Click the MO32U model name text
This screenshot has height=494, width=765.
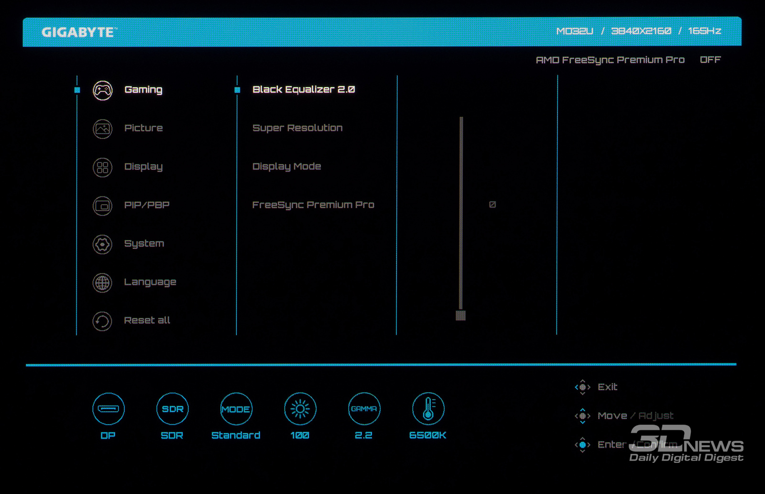[x=575, y=31]
